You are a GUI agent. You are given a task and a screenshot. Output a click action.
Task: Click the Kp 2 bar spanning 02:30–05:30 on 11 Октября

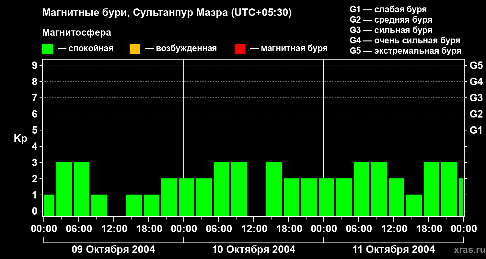[344, 197]
